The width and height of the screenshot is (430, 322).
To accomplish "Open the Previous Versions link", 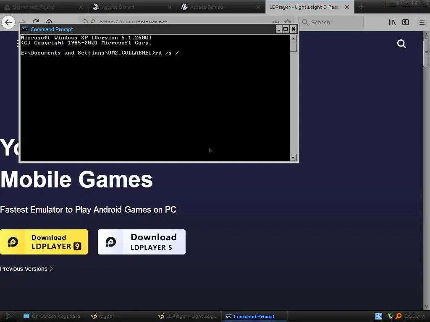I will (x=26, y=269).
